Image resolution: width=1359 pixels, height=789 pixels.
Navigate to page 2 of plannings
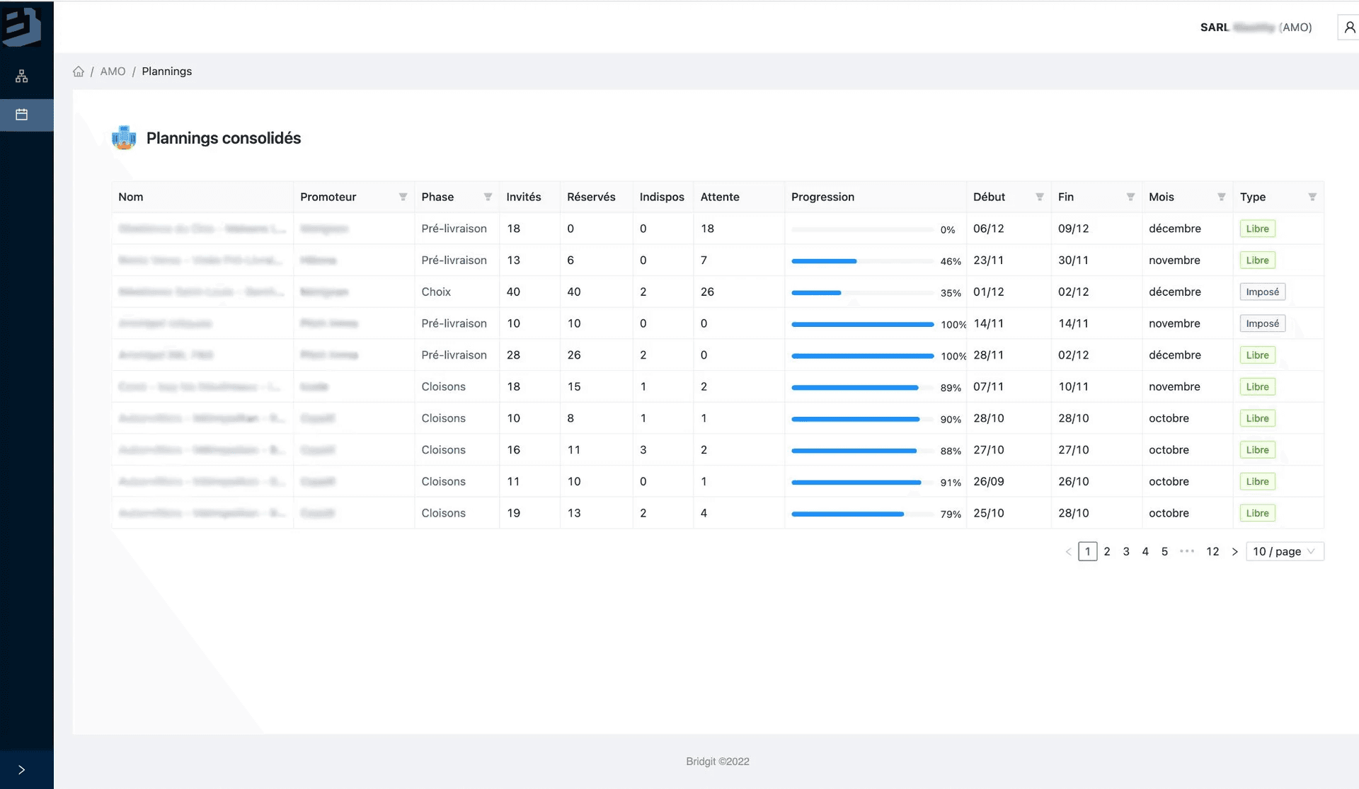point(1106,551)
